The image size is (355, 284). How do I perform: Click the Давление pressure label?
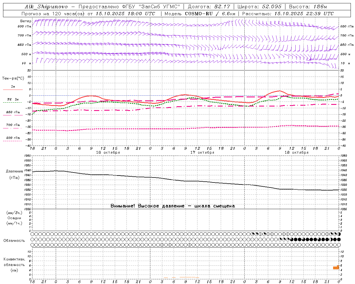pyautogui.click(x=14, y=171)
